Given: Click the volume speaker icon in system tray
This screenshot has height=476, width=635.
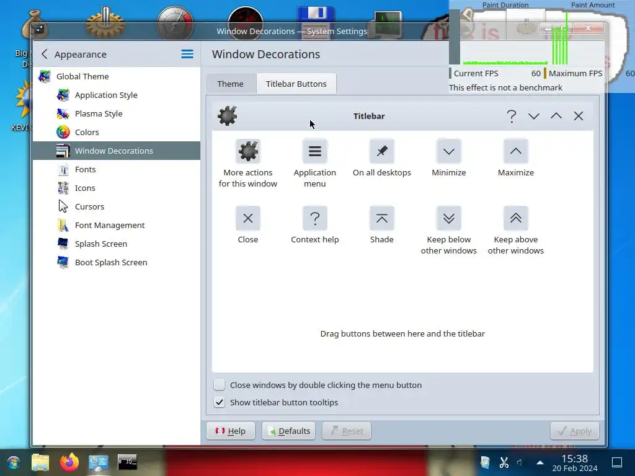Looking at the screenshot, I should click(520, 462).
